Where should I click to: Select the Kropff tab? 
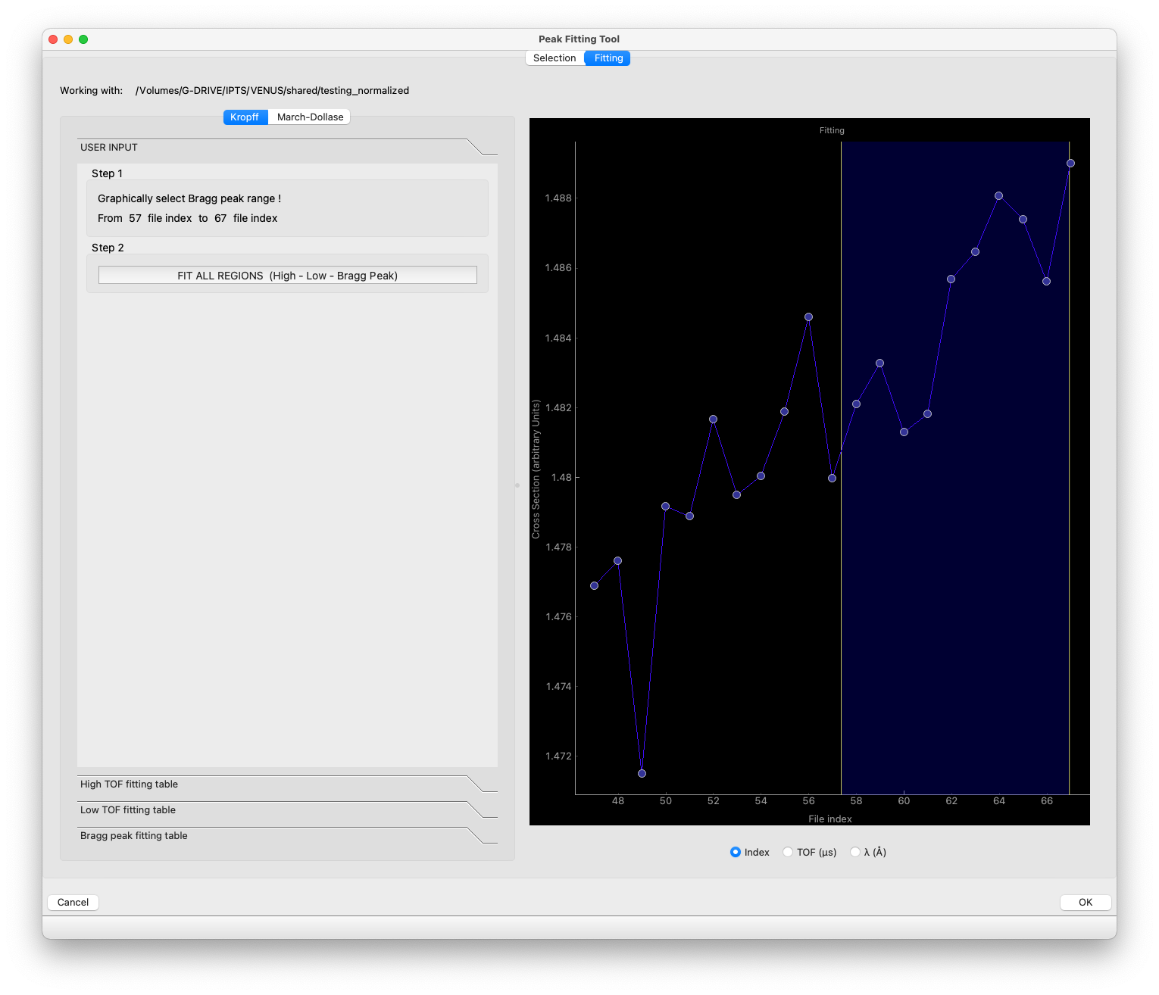[245, 117]
